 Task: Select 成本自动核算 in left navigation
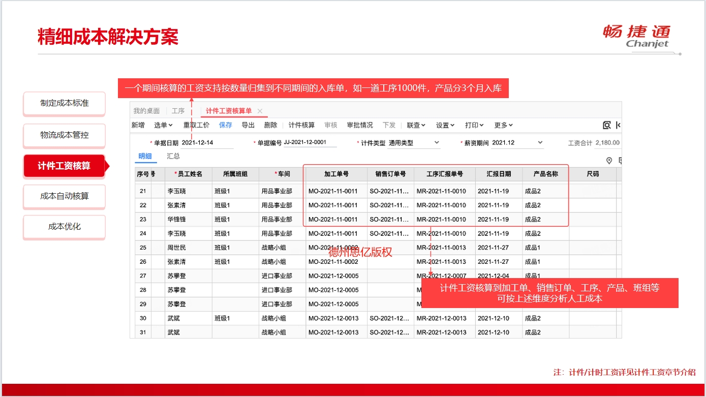click(64, 196)
